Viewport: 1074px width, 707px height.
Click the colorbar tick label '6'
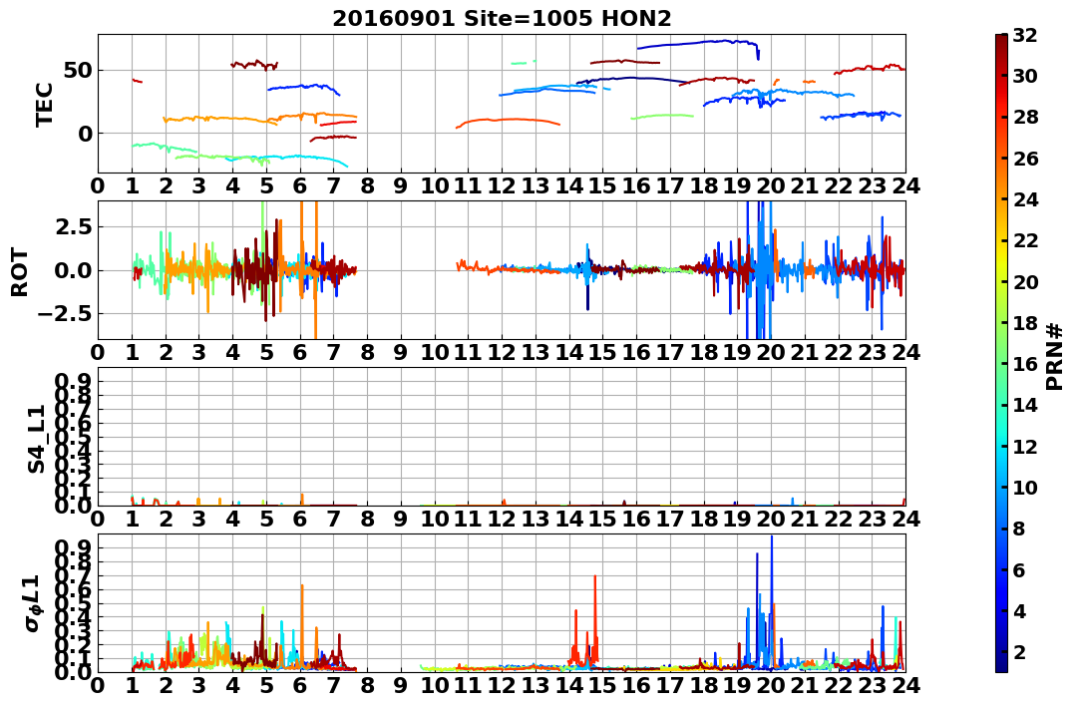(x=1018, y=569)
